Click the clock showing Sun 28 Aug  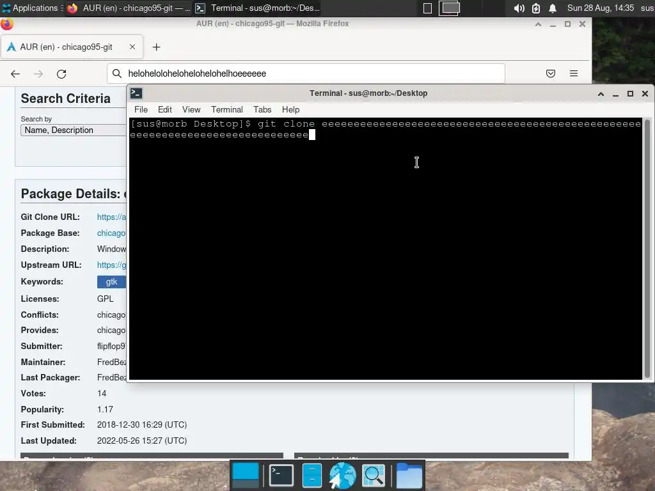point(600,8)
